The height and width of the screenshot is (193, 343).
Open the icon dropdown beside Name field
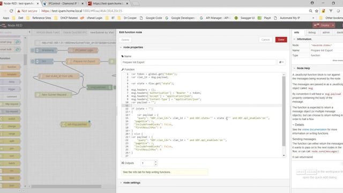tap(281, 62)
